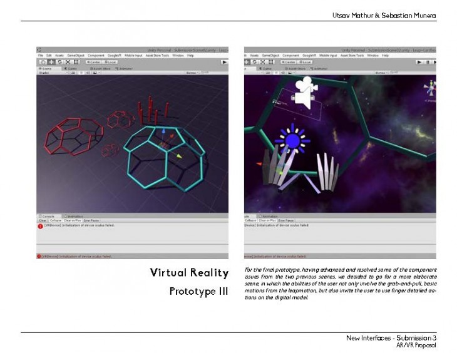Select the Rect tool in left Unity toolbar
457x353 pixels.
point(76,62)
